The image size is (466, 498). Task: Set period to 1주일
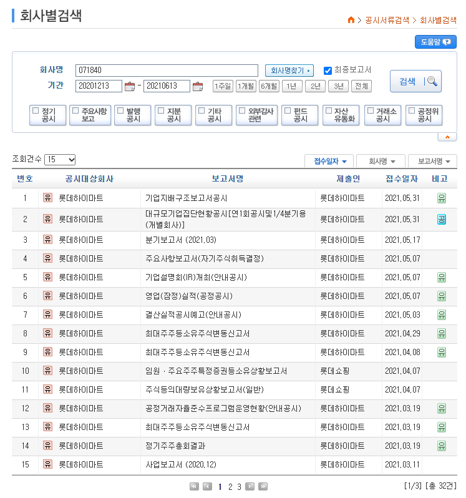click(x=223, y=86)
